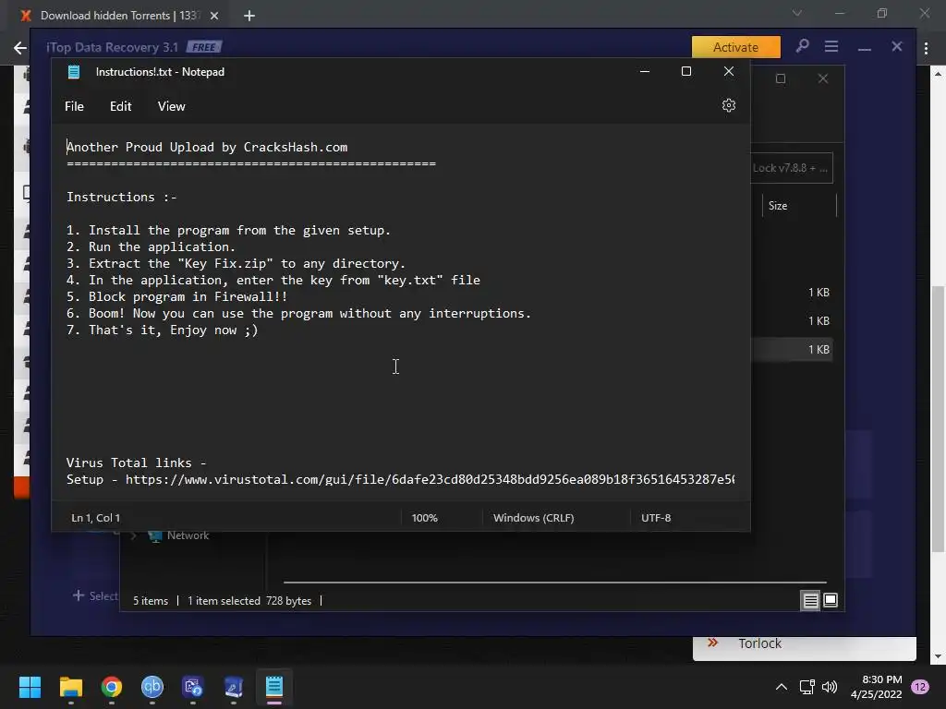Close the Download hidden Torrents tab
946x709 pixels.
pyautogui.click(x=214, y=16)
